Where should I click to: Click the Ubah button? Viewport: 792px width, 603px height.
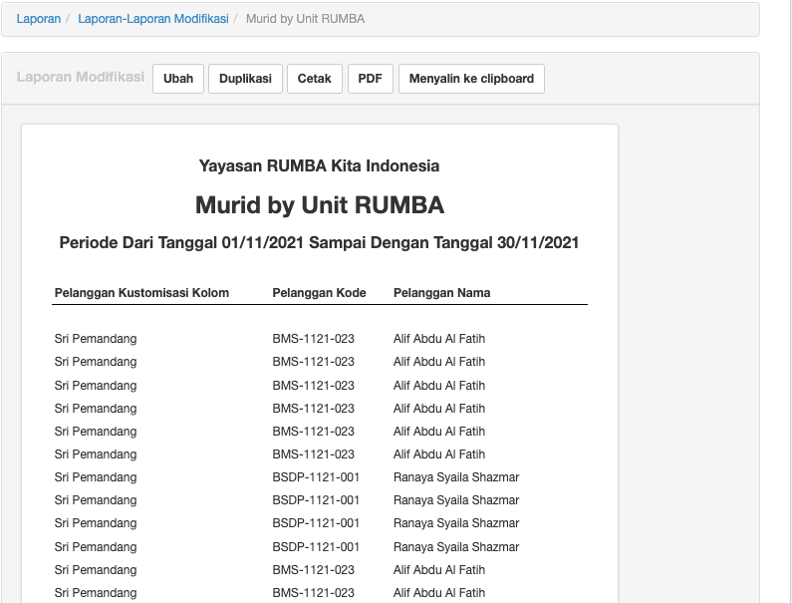[178, 79]
